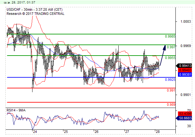Click the 0.9955 green level label

(x=170, y=58)
